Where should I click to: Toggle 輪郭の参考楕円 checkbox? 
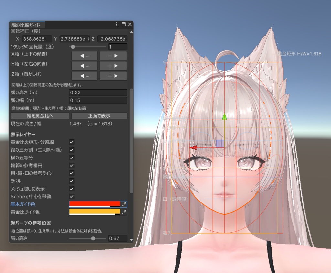pyautogui.click(x=72, y=165)
